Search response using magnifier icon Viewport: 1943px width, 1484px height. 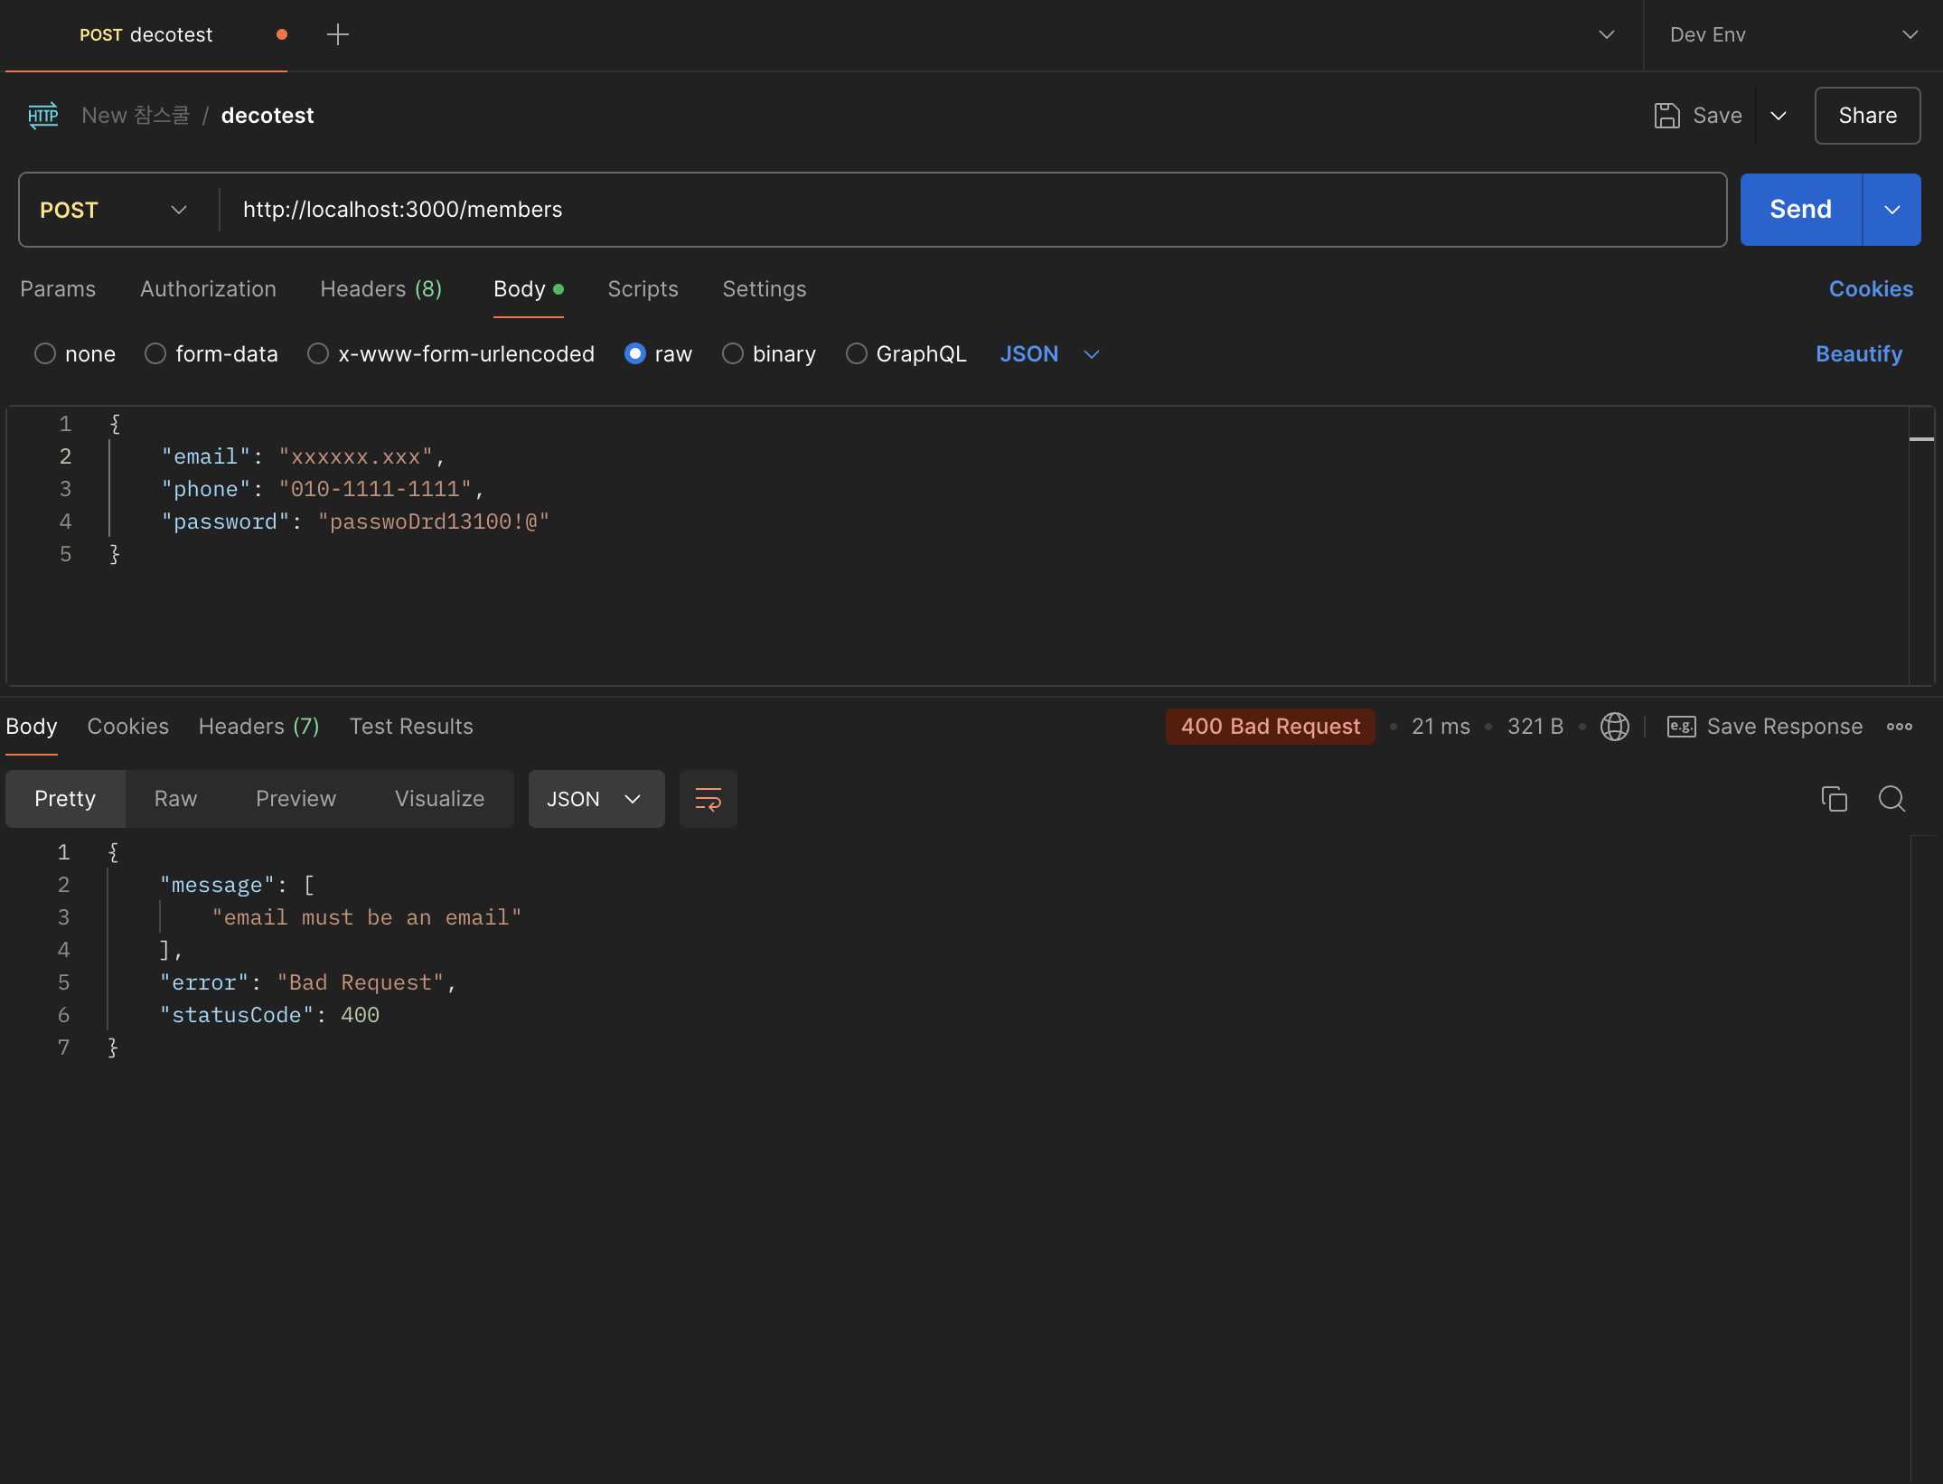(x=1891, y=799)
